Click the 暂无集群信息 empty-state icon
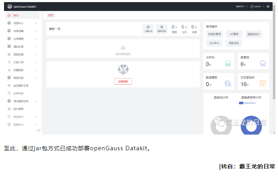This screenshot has width=278, height=178. tap(123, 47)
